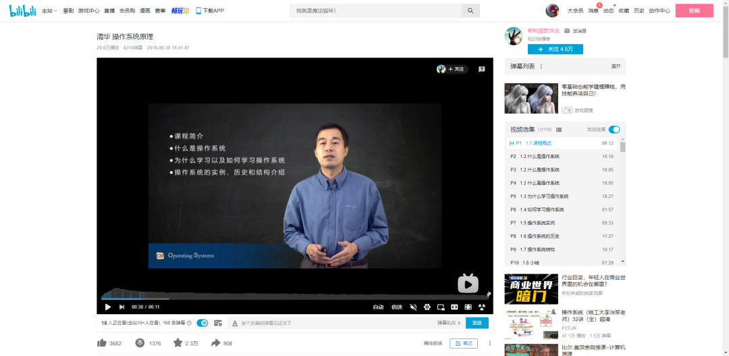
Task: Toggle the danmaku display switch
Action: point(202,323)
